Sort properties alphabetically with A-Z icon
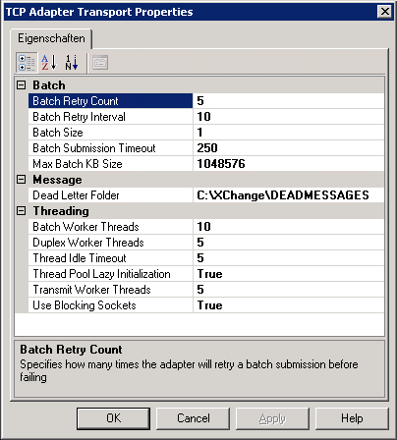 tap(49, 63)
